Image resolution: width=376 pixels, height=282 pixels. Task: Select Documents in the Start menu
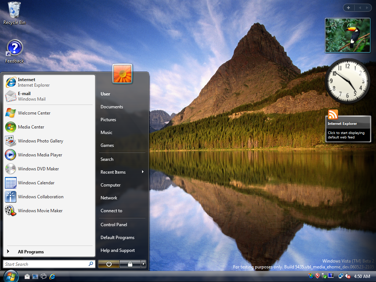tap(112, 107)
